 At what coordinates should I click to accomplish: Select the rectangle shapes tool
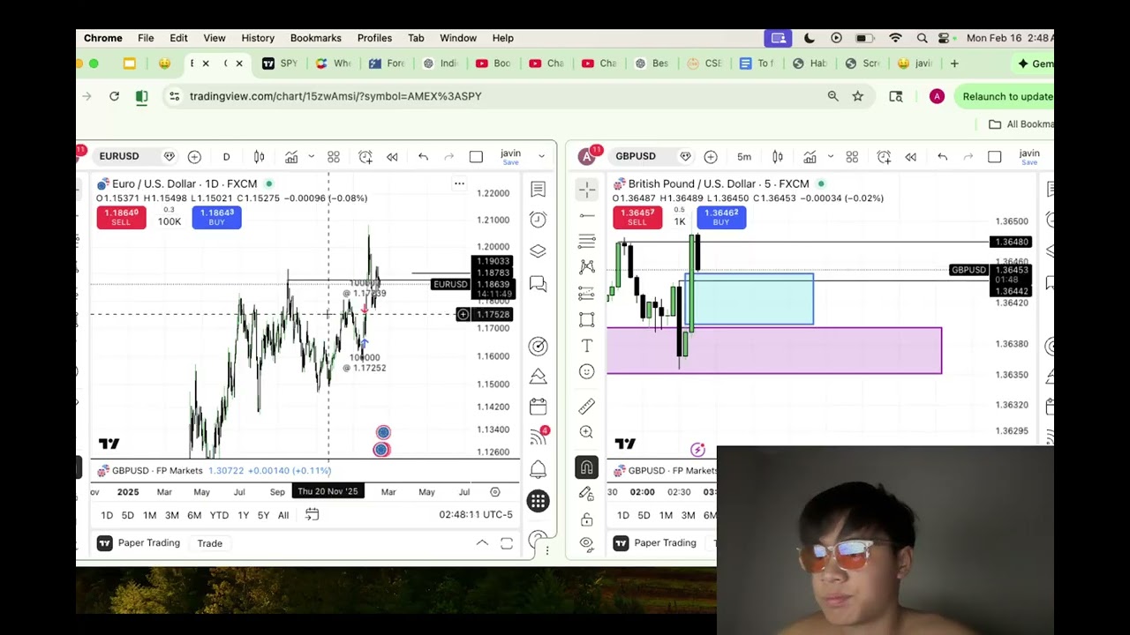(x=586, y=320)
